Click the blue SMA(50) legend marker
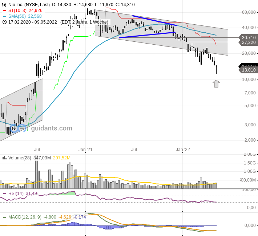This screenshot has height=236, width=258. coord(5,16)
